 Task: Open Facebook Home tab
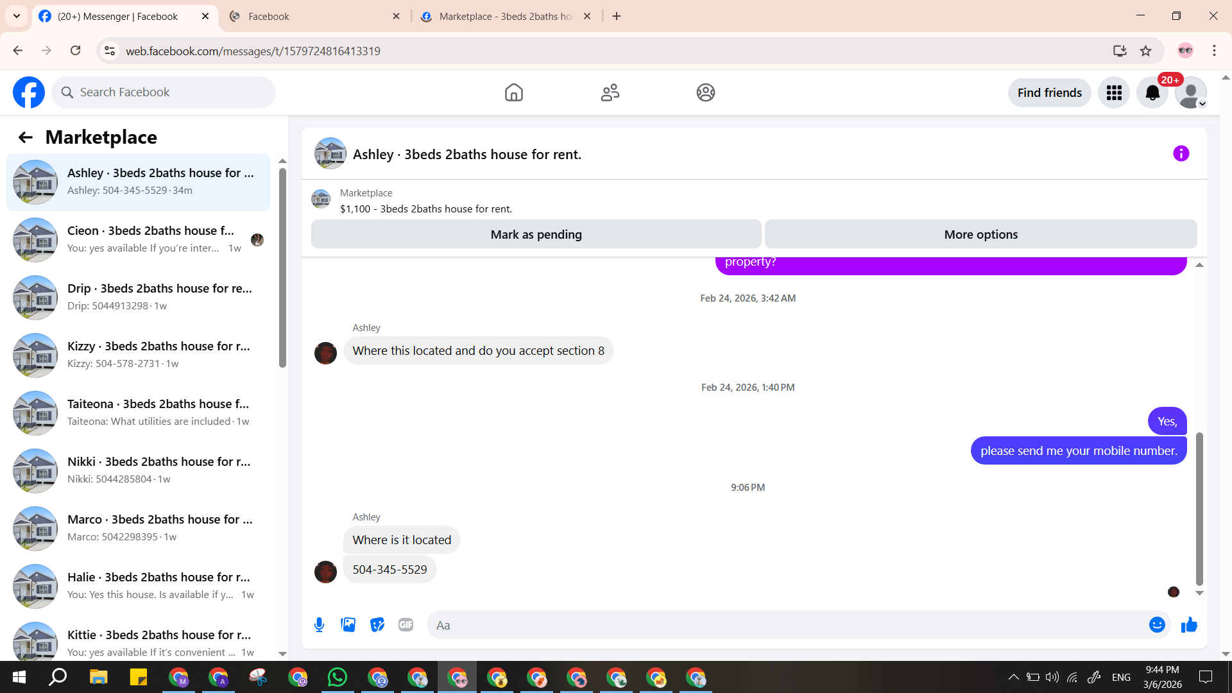pyautogui.click(x=513, y=93)
